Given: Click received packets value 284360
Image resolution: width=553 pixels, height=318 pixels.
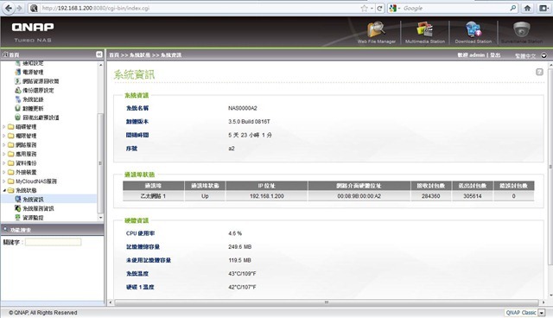Looking at the screenshot, I should tap(430, 196).
